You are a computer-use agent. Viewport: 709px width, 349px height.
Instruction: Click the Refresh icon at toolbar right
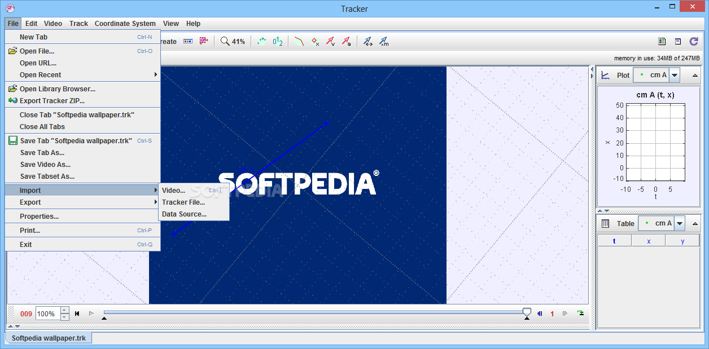tap(694, 41)
